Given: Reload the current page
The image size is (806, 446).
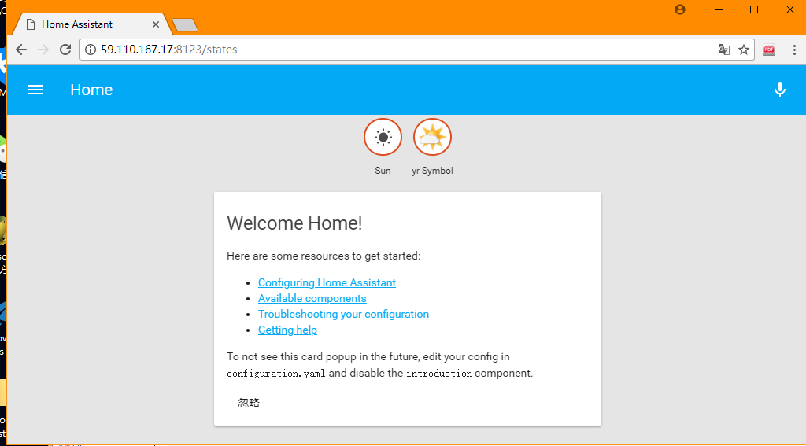Looking at the screenshot, I should pyautogui.click(x=65, y=50).
